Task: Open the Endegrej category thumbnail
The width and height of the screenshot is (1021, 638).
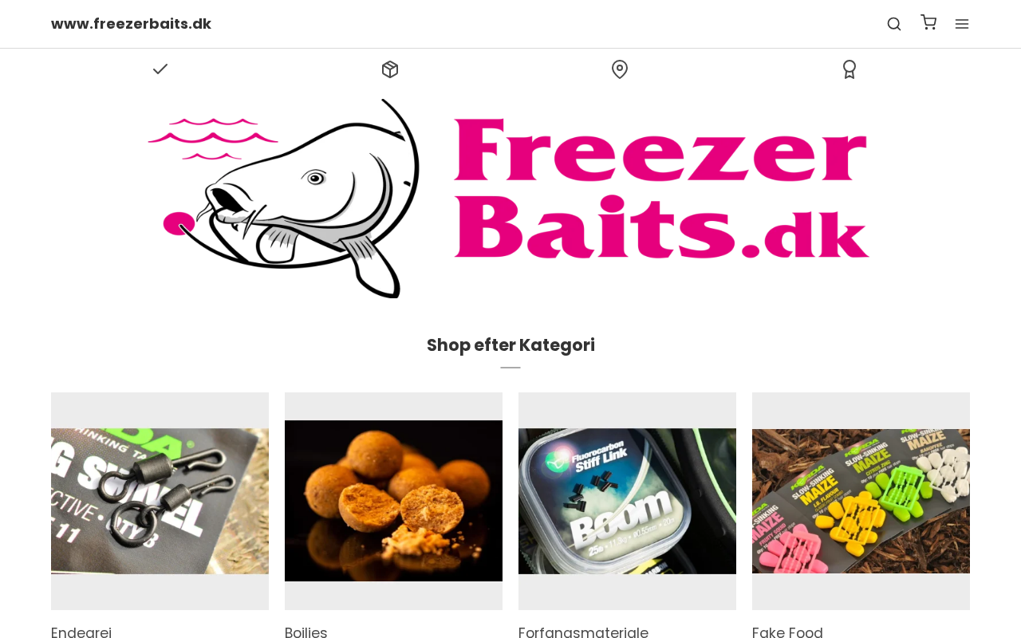Action: 160,501
